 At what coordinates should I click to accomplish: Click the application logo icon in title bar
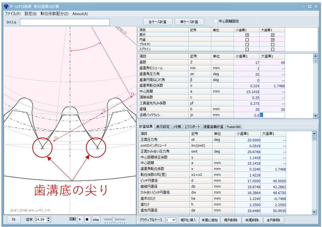click(x=6, y=7)
